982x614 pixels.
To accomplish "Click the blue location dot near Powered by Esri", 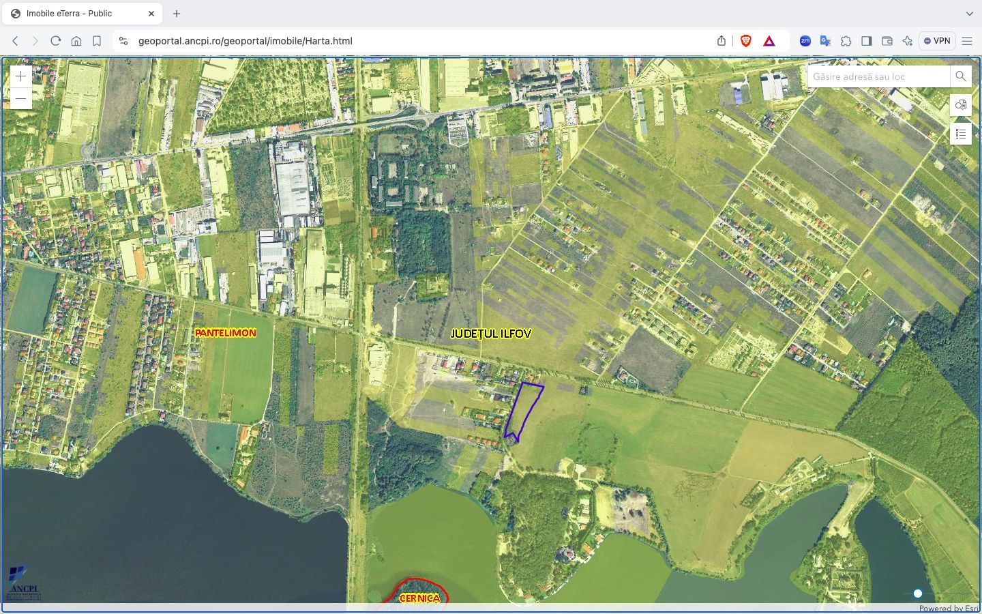I will click(x=918, y=594).
